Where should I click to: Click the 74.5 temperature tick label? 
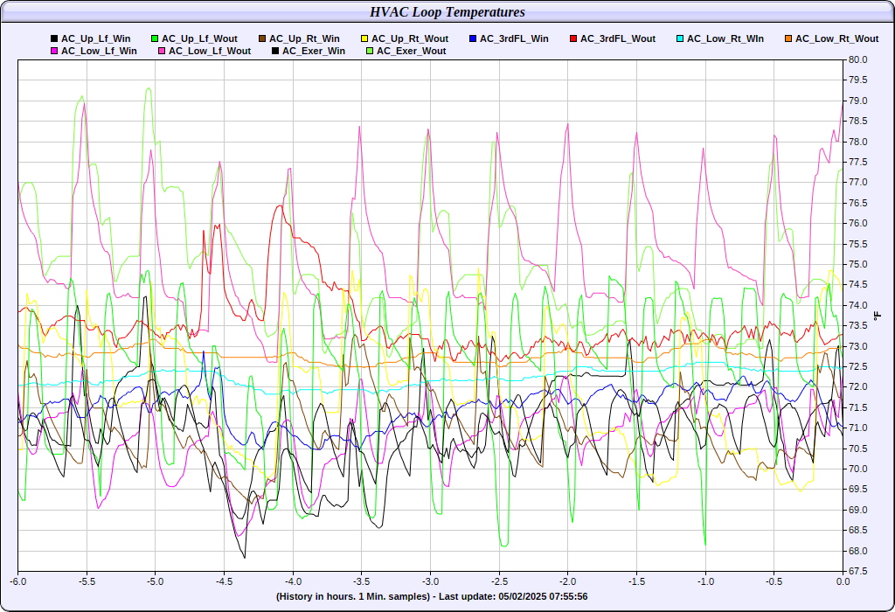click(x=858, y=285)
